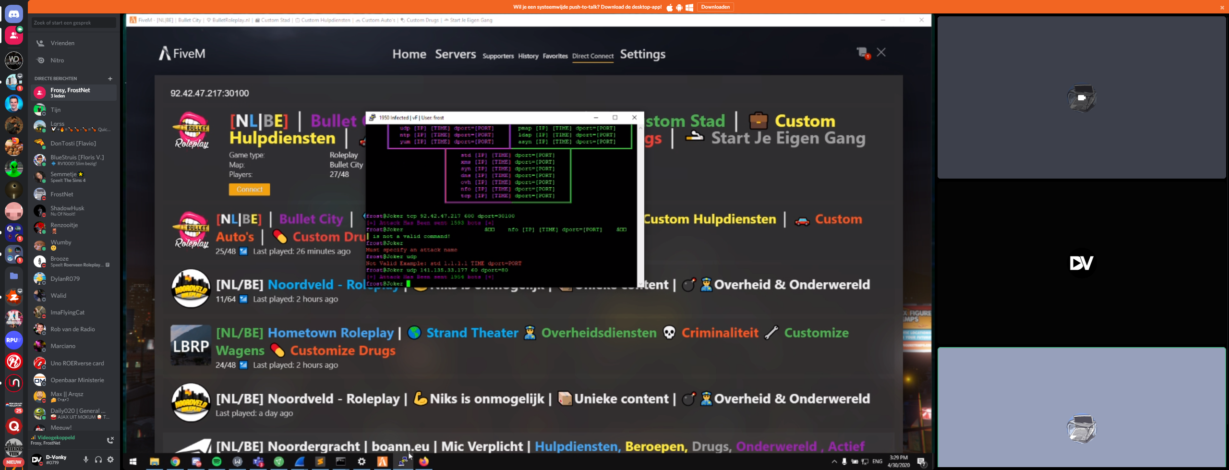This screenshot has height=470, width=1229.
Task: Click the red Q server icon
Action: 14,426
